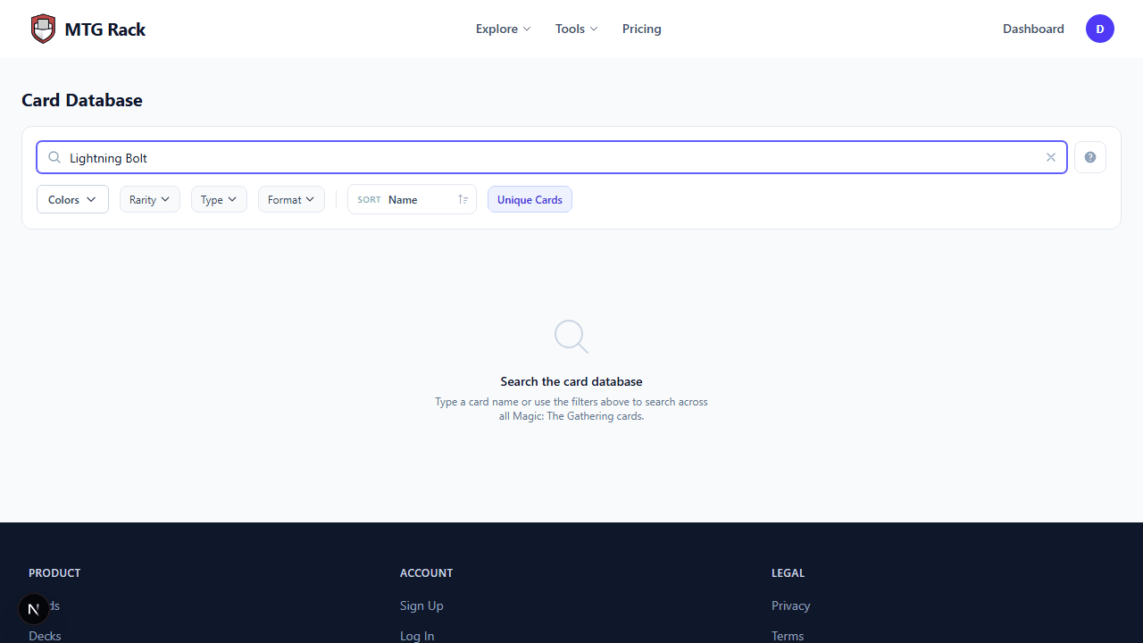The image size is (1143, 643).
Task: Open the Format filter dropdown
Action: (291, 199)
